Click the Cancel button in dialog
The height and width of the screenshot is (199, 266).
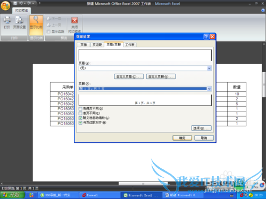[x=204, y=138]
